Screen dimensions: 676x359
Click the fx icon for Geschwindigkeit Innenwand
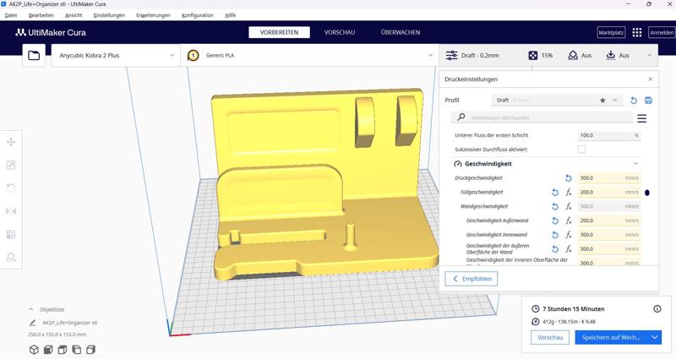[569, 235]
